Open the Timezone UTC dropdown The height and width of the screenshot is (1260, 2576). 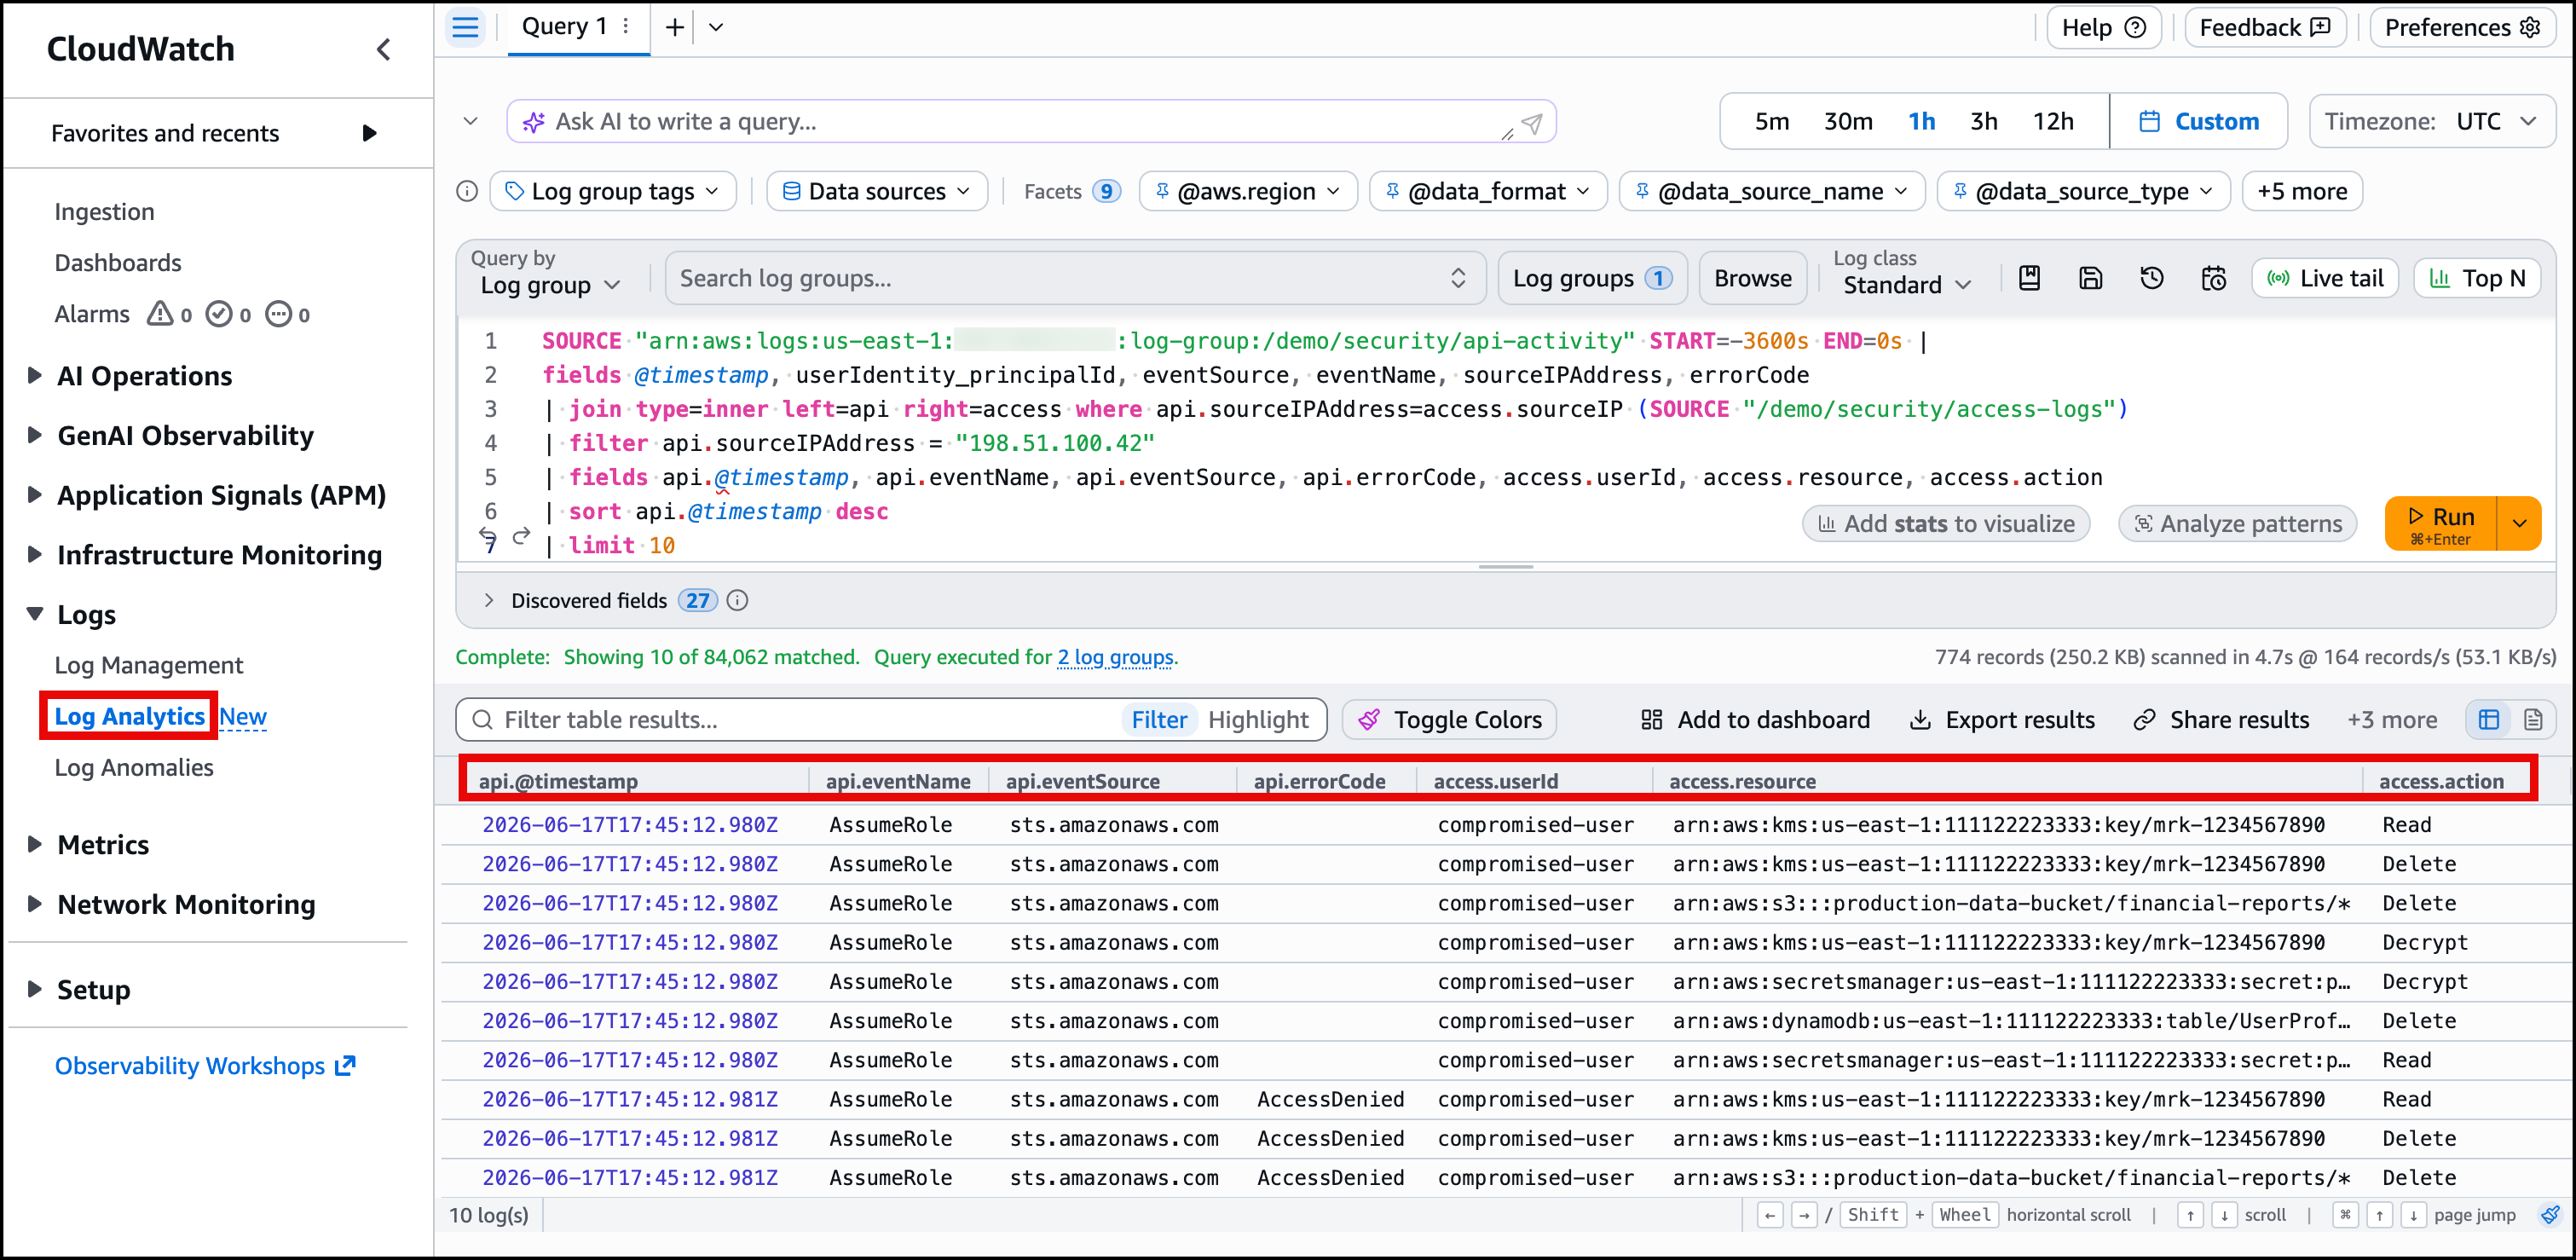pyautogui.click(x=2431, y=122)
